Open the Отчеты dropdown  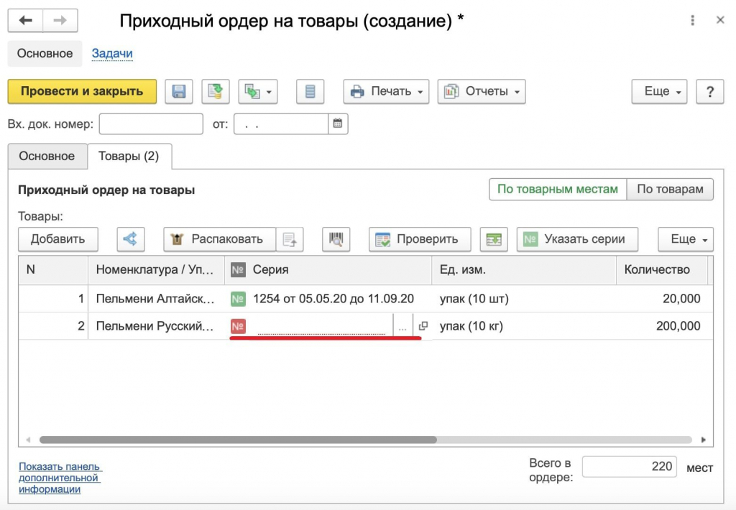(482, 91)
